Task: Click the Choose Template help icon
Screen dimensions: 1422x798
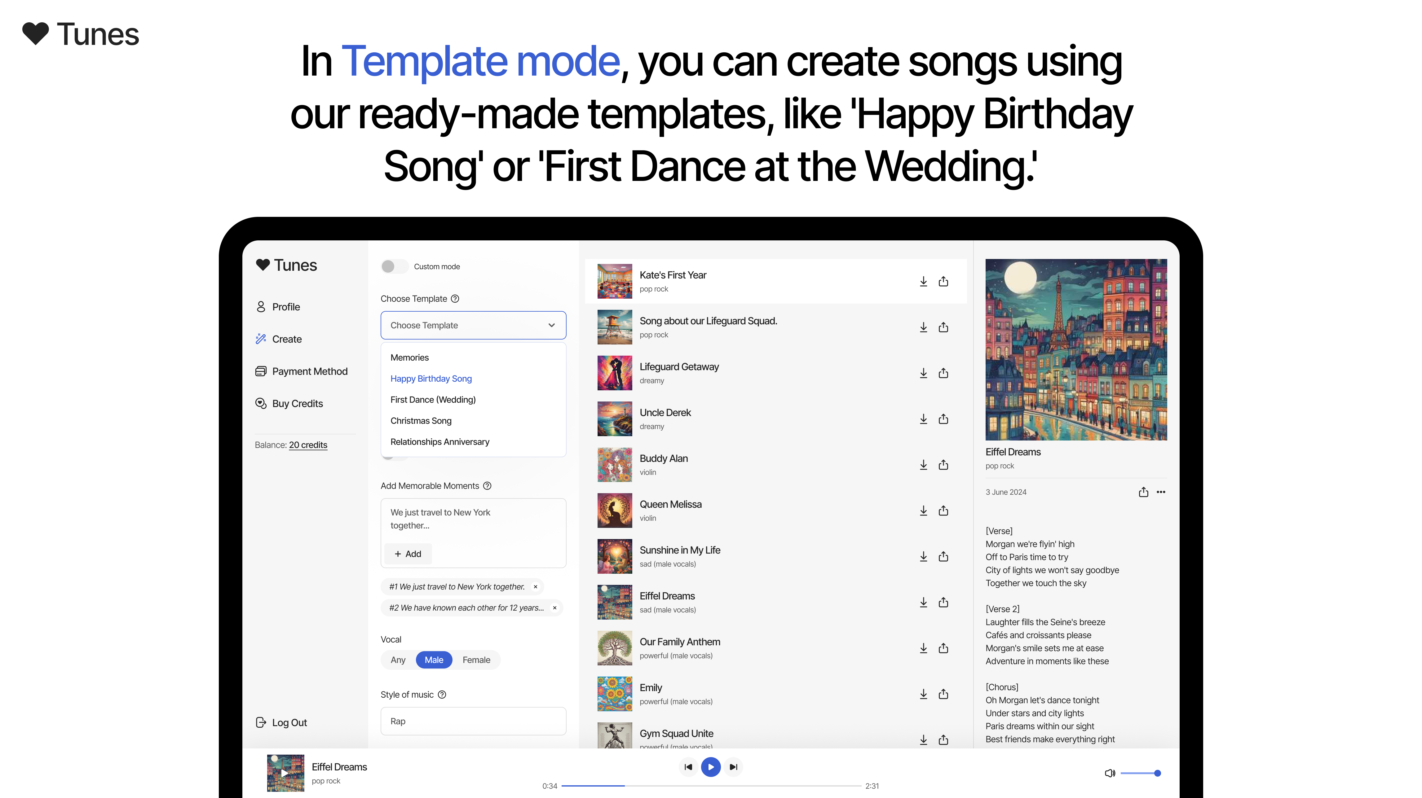Action: coord(455,299)
